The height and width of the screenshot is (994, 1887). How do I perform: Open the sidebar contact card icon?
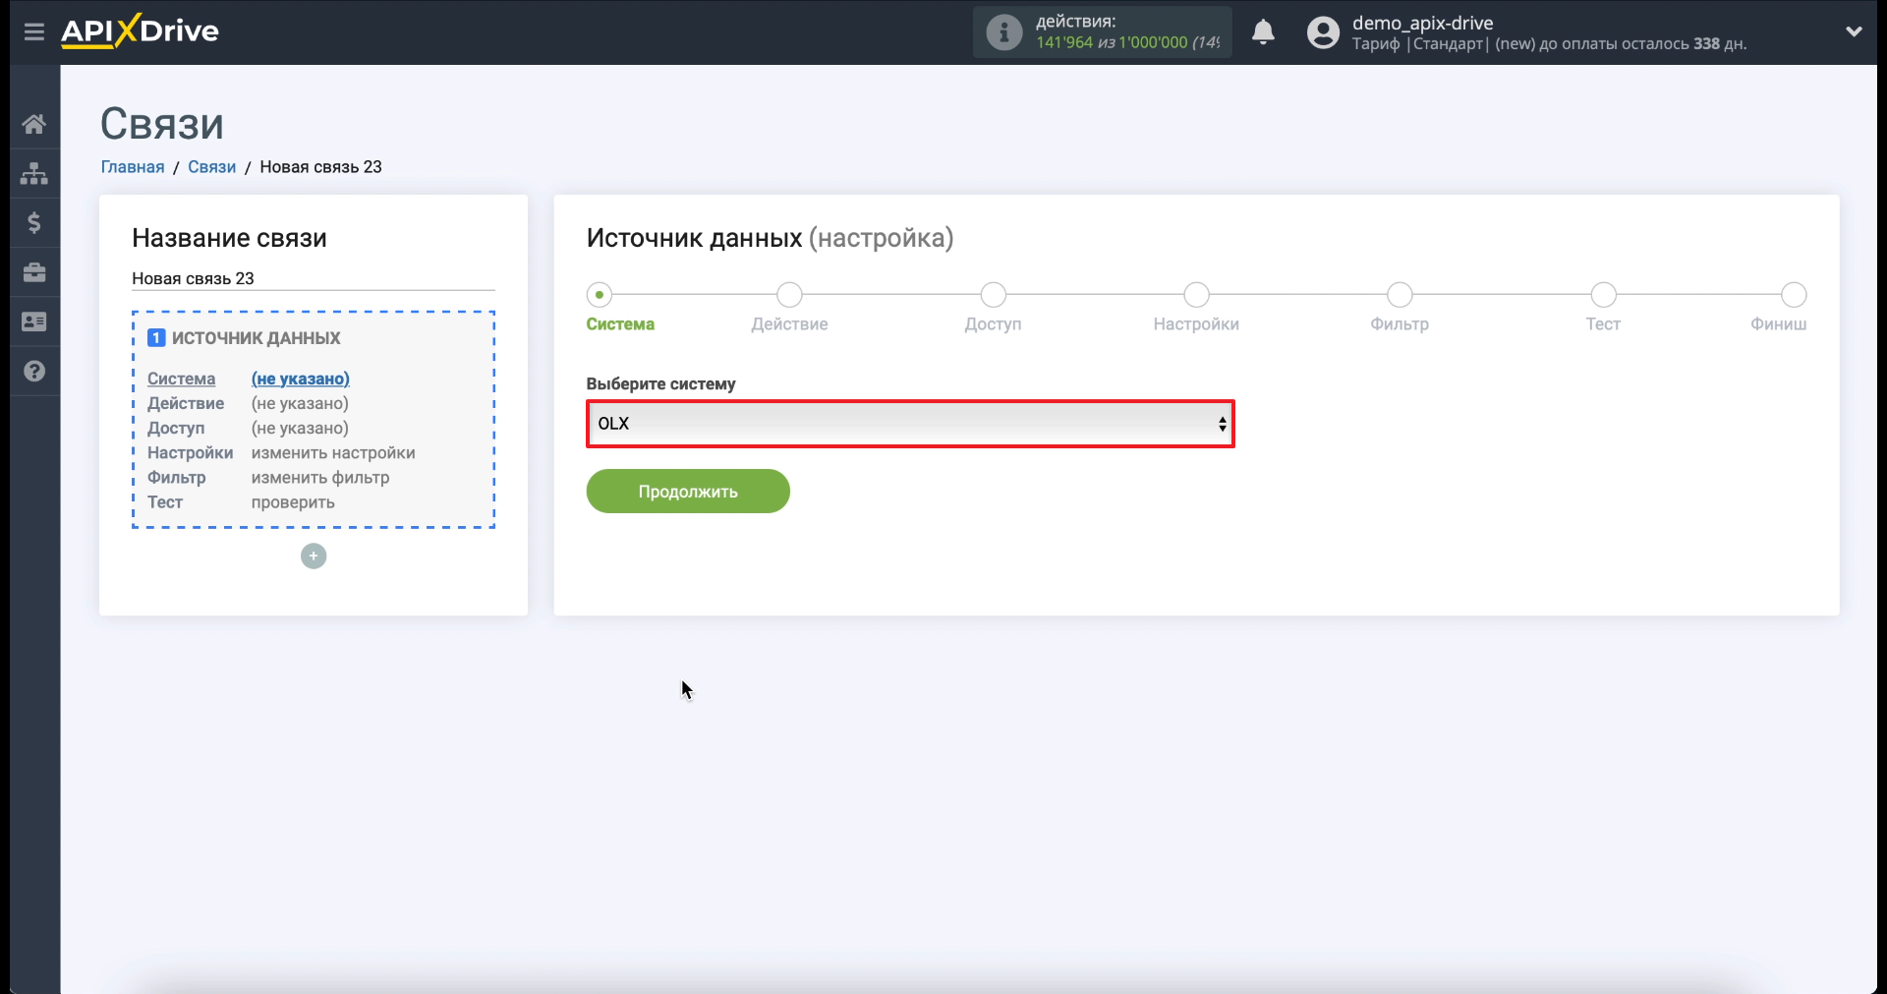pos(34,322)
